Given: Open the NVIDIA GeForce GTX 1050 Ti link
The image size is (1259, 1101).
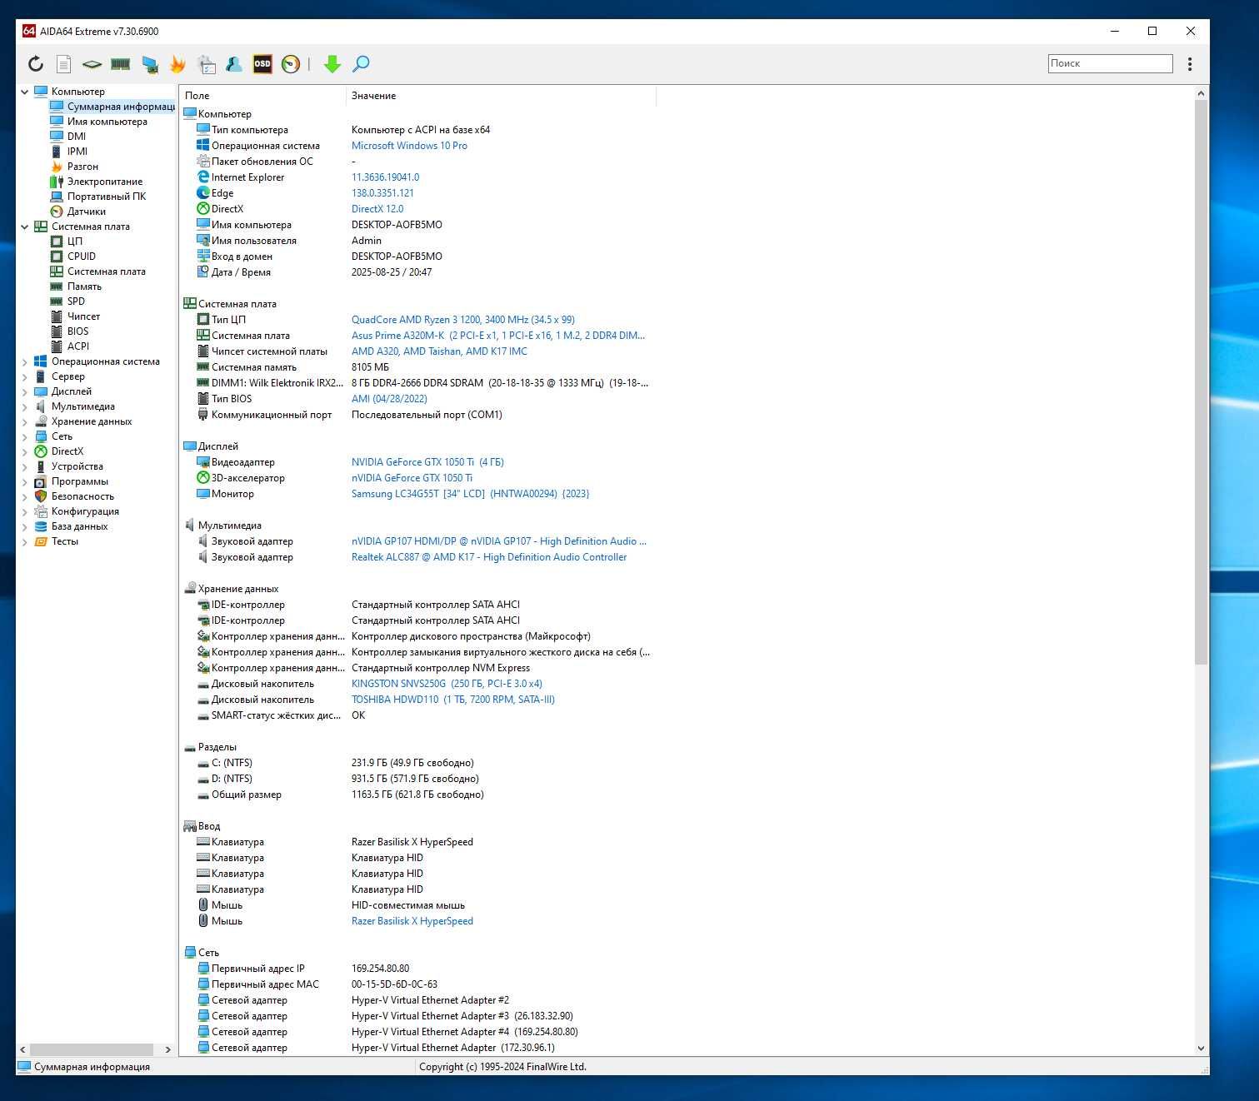Looking at the screenshot, I should (427, 462).
